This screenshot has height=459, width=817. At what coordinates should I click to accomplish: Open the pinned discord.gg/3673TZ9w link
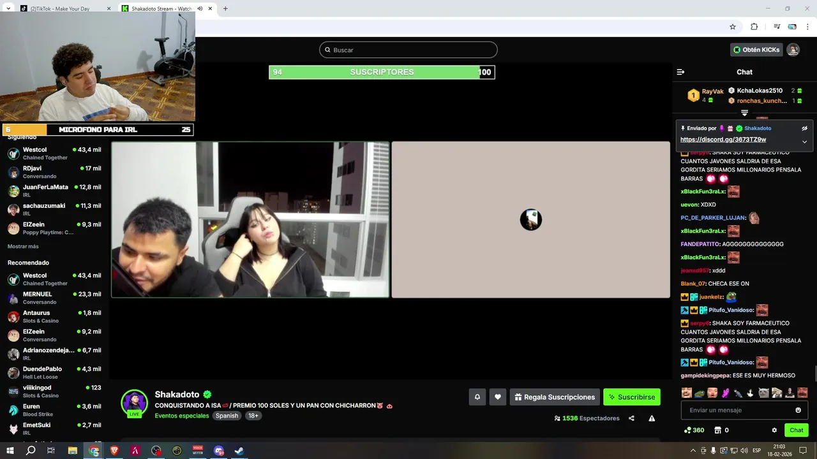click(723, 140)
